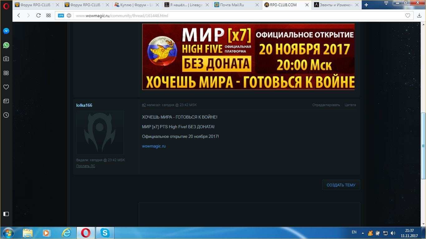Open the #2 post permalink
The width and height of the screenshot is (426, 239).
point(144,105)
